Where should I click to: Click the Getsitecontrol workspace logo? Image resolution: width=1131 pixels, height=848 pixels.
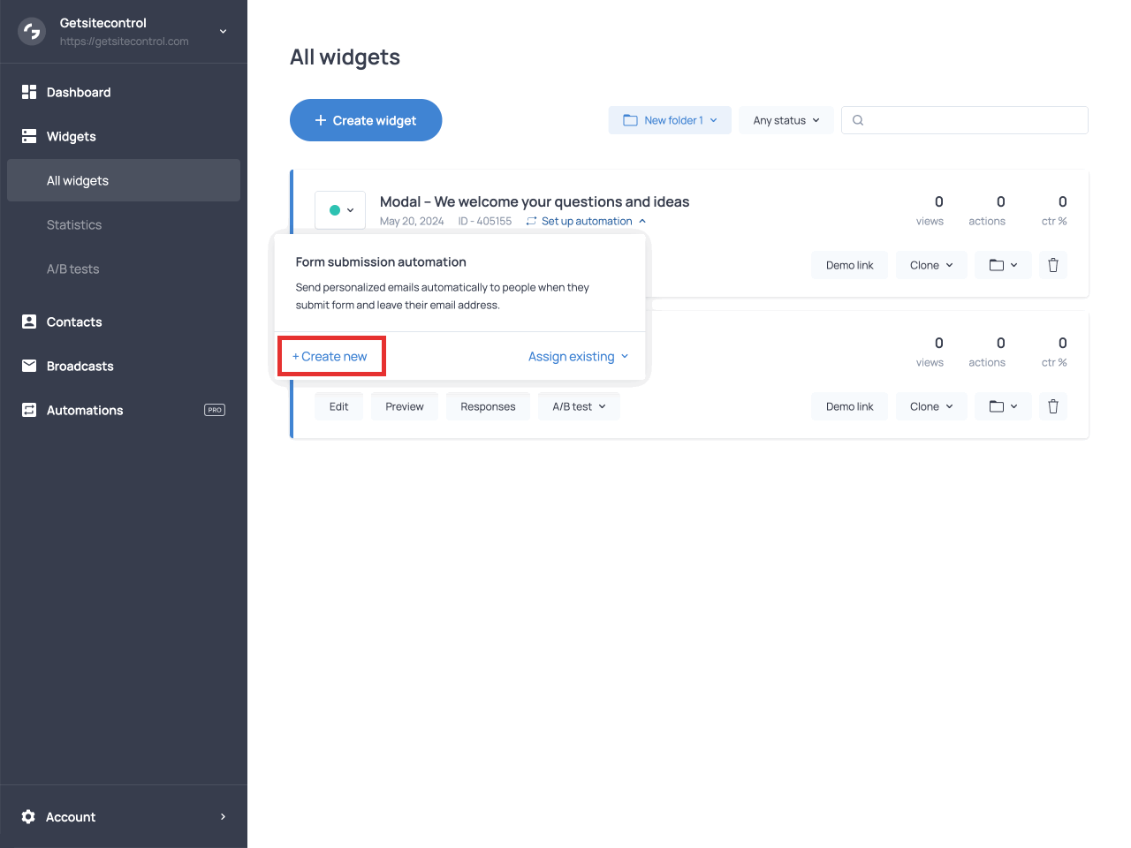(31, 31)
